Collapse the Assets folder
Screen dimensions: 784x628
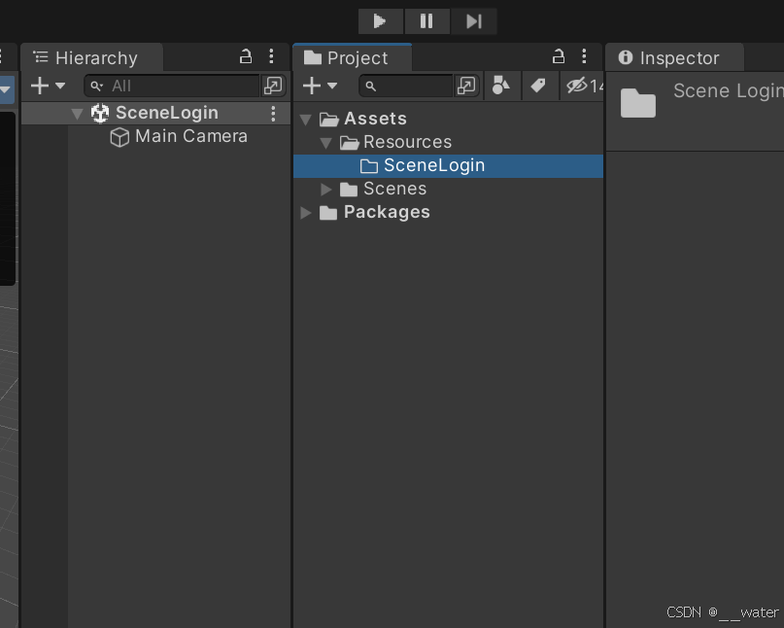pyautogui.click(x=305, y=120)
